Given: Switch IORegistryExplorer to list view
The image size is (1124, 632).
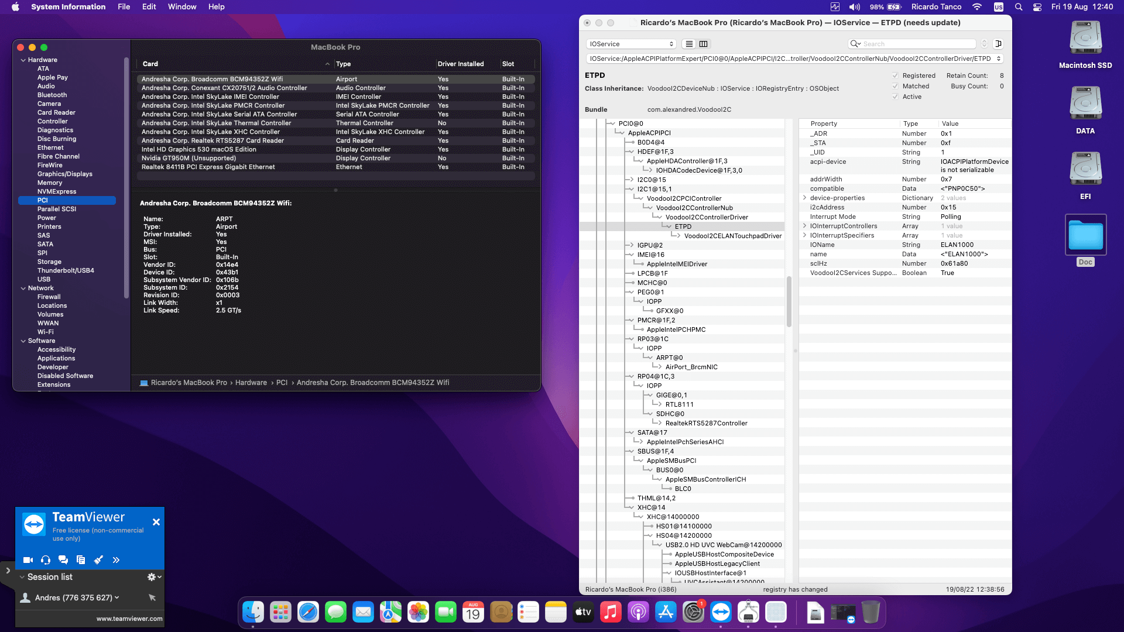Looking at the screenshot, I should (x=688, y=43).
